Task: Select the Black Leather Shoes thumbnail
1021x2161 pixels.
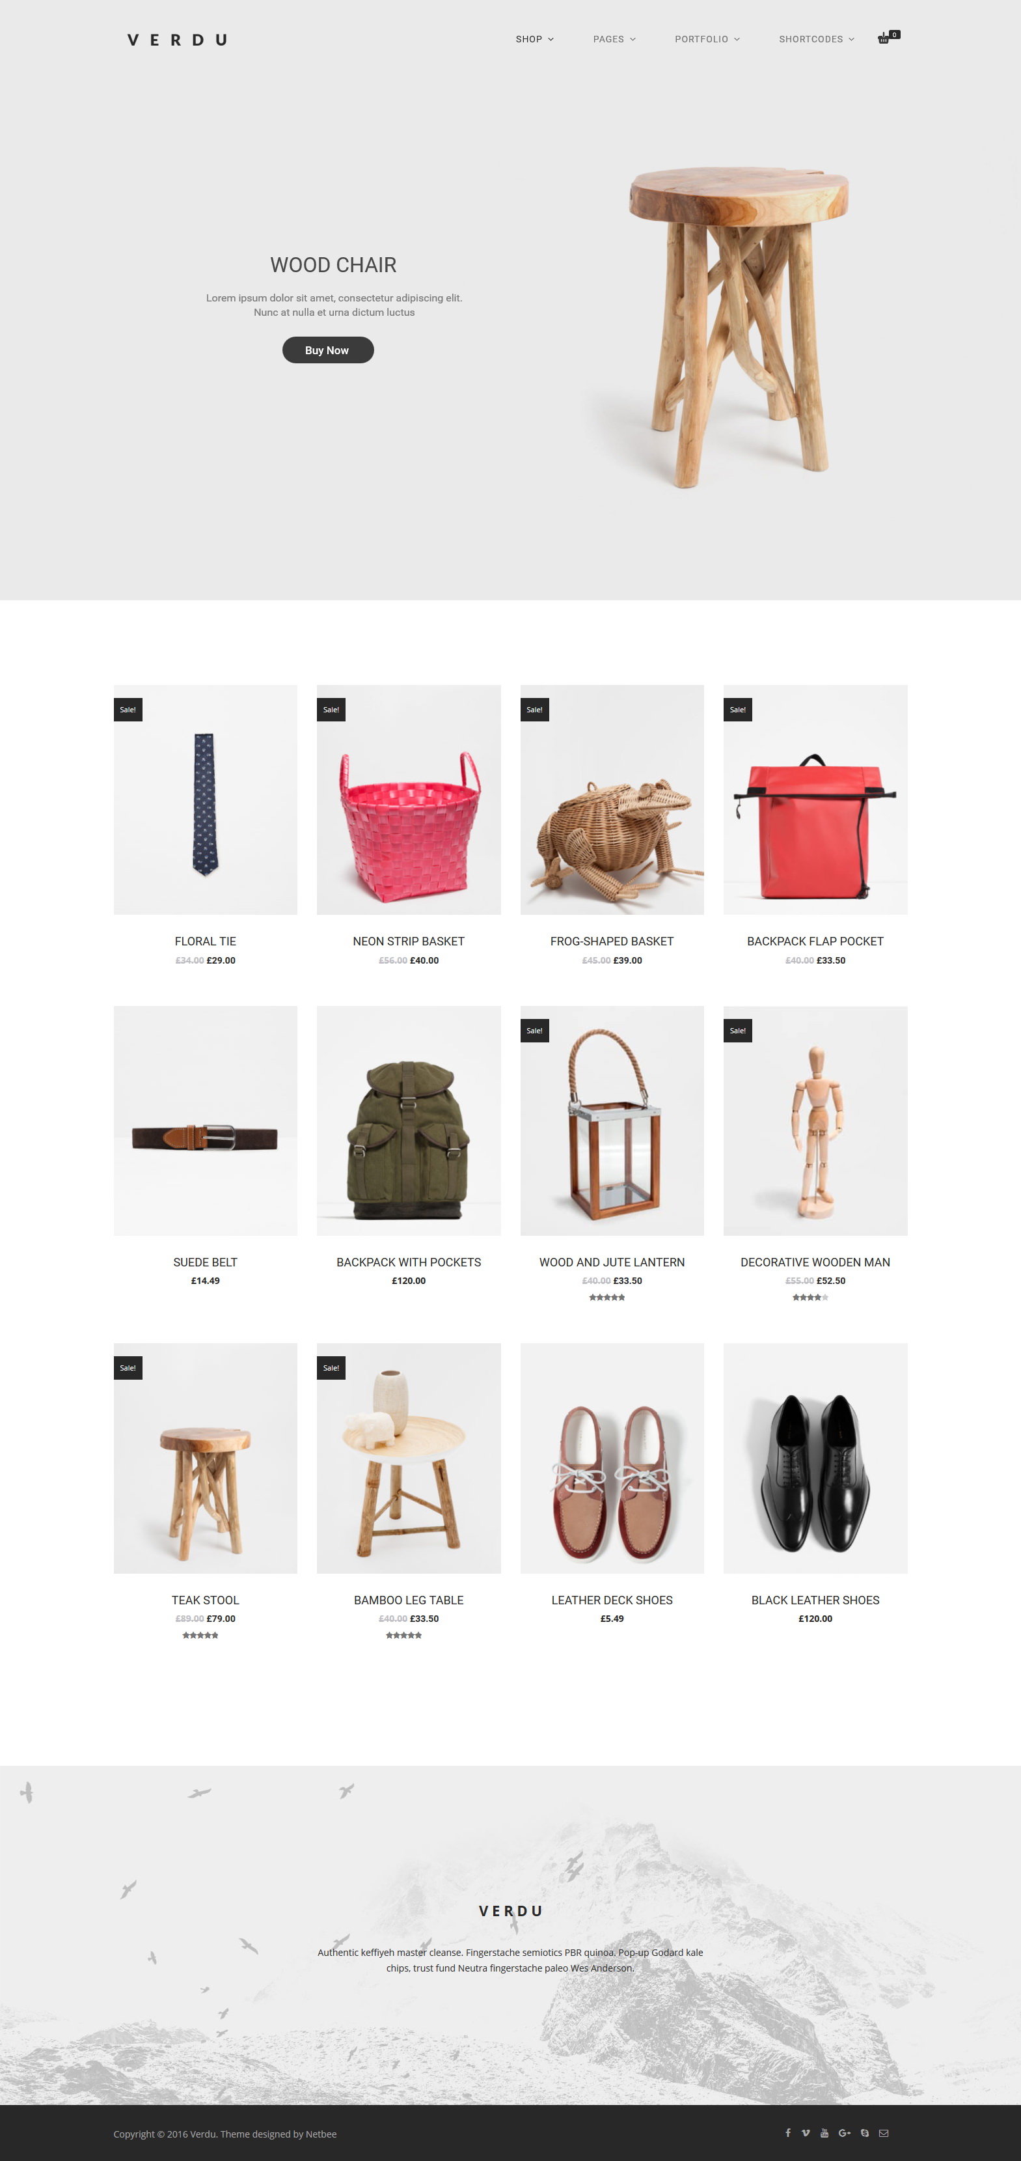Action: [815, 1458]
